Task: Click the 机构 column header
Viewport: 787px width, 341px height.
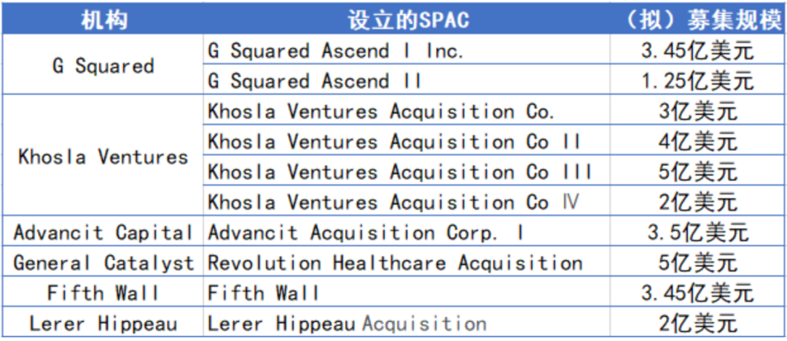Action: tap(103, 20)
